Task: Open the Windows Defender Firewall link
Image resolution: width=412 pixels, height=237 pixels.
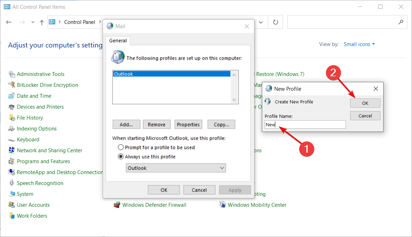Action: [x=154, y=205]
